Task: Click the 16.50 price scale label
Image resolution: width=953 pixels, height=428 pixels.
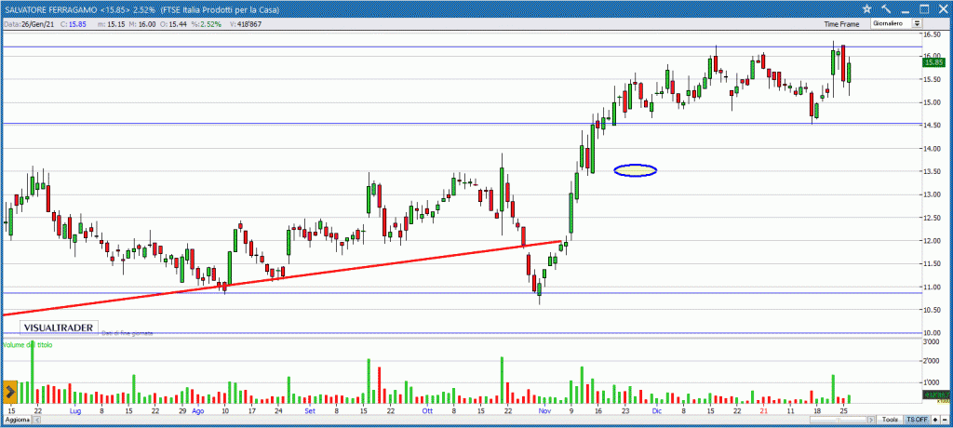Action: point(932,34)
